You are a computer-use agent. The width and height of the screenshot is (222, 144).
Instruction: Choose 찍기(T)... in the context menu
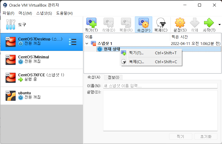pyautogui.click(x=151, y=53)
